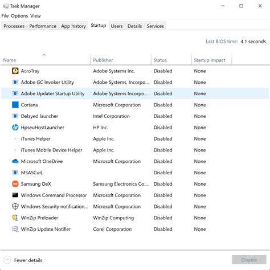Viewport: 270px width, 270px height.
Task: Click the HP logo icon for HpseuHostLauncher
Action: coord(15,128)
